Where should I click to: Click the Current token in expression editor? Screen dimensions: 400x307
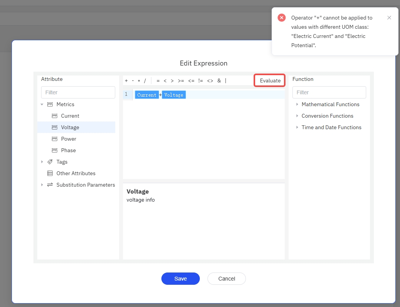pos(146,95)
